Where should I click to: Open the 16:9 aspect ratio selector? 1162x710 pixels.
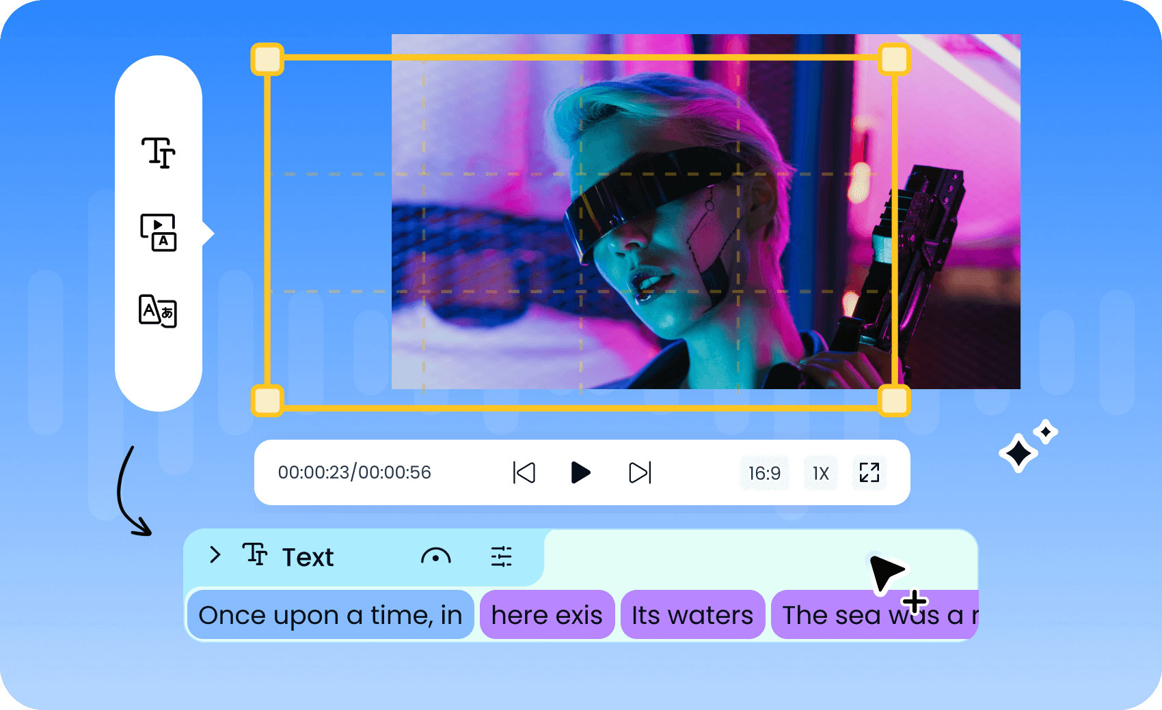tap(765, 472)
